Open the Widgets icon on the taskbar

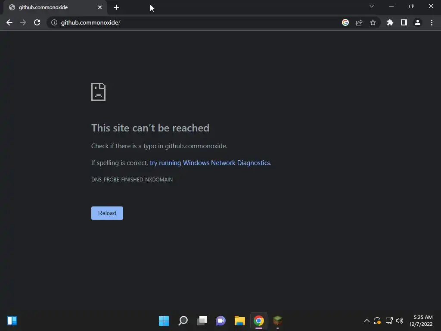pyautogui.click(x=12, y=321)
